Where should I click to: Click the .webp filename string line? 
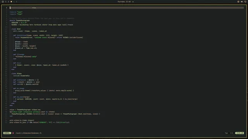26,57
